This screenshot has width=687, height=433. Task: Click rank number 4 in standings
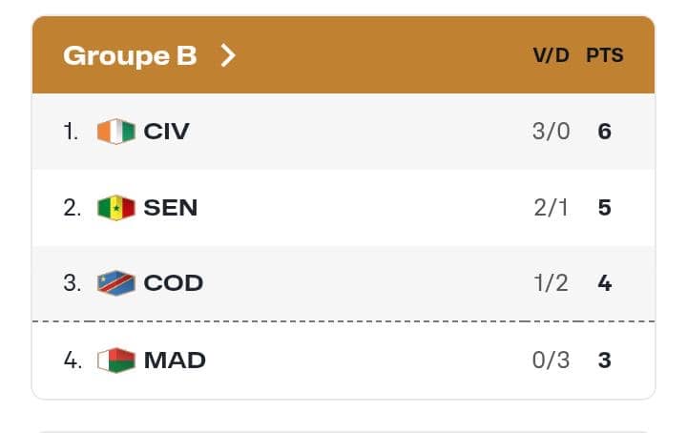tap(72, 361)
